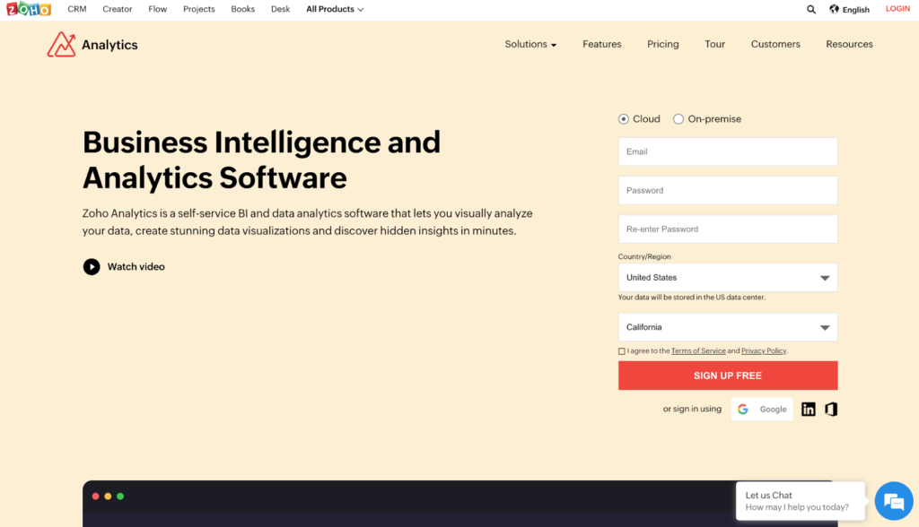Open the search magnifier icon
This screenshot has width=919, height=527.
811,10
